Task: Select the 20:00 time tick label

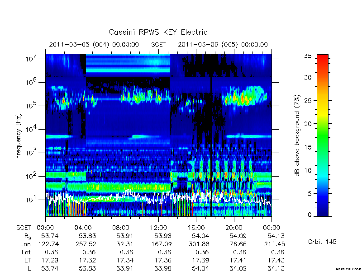Action: pyautogui.click(x=234, y=228)
